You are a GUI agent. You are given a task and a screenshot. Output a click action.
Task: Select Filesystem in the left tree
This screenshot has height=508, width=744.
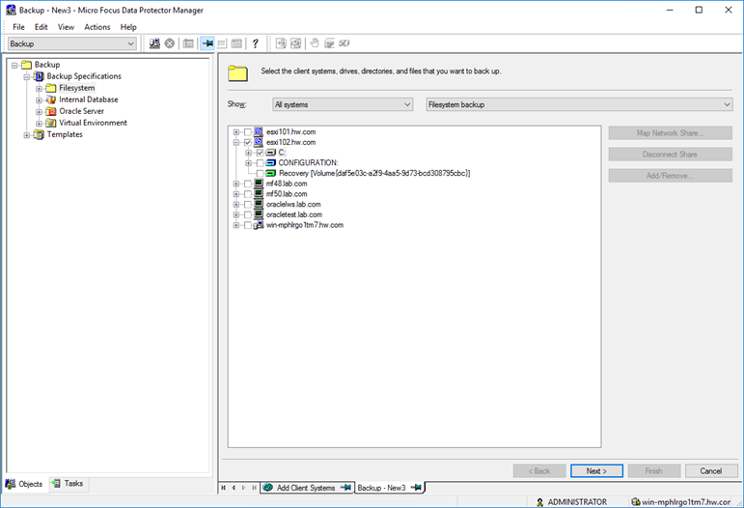(x=77, y=88)
